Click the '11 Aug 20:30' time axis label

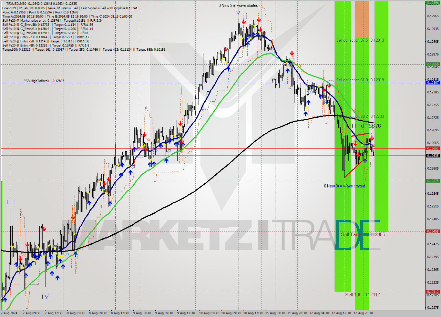click(297, 313)
